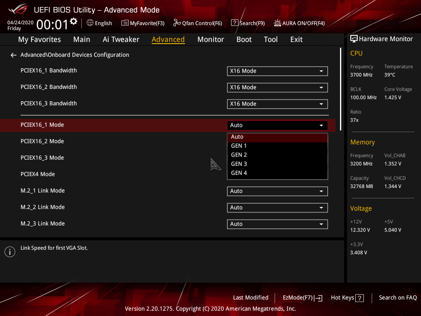Image resolution: width=421 pixels, height=316 pixels.
Task: Expand M.2_3 Link Mode dropdown
Action: pyautogui.click(x=278, y=224)
